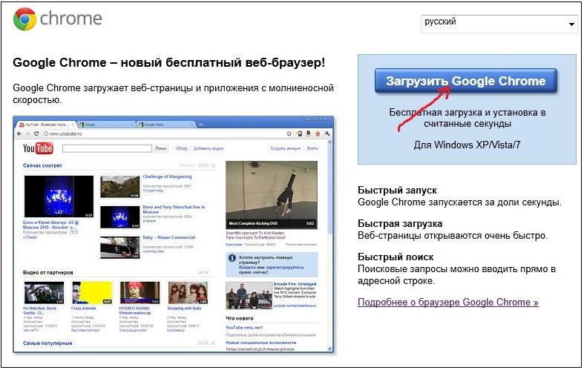Image resolution: width=584 pixels, height=370 pixels.
Task: Click the scroll-down arrow of page scrollbar
Action: [329, 348]
